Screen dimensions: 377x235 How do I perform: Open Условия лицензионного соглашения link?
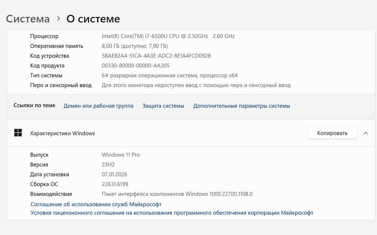(x=172, y=213)
